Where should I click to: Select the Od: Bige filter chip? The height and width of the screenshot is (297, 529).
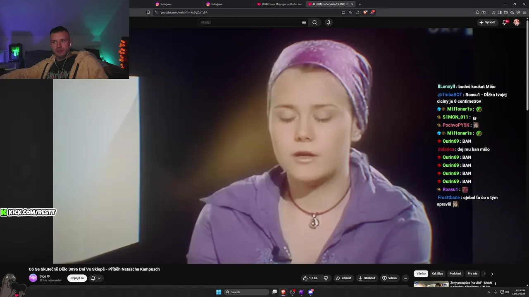(437, 273)
